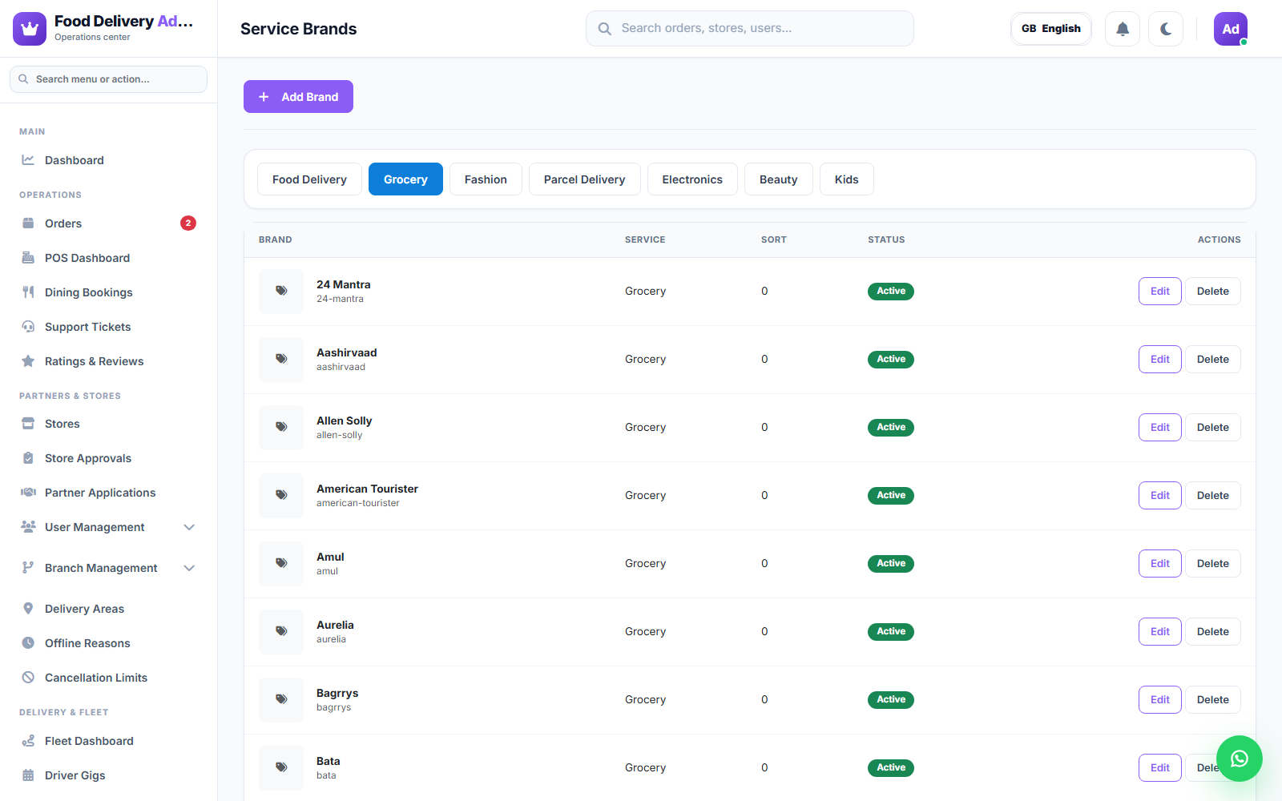
Task: Click the crown logo icon
Action: [30, 29]
